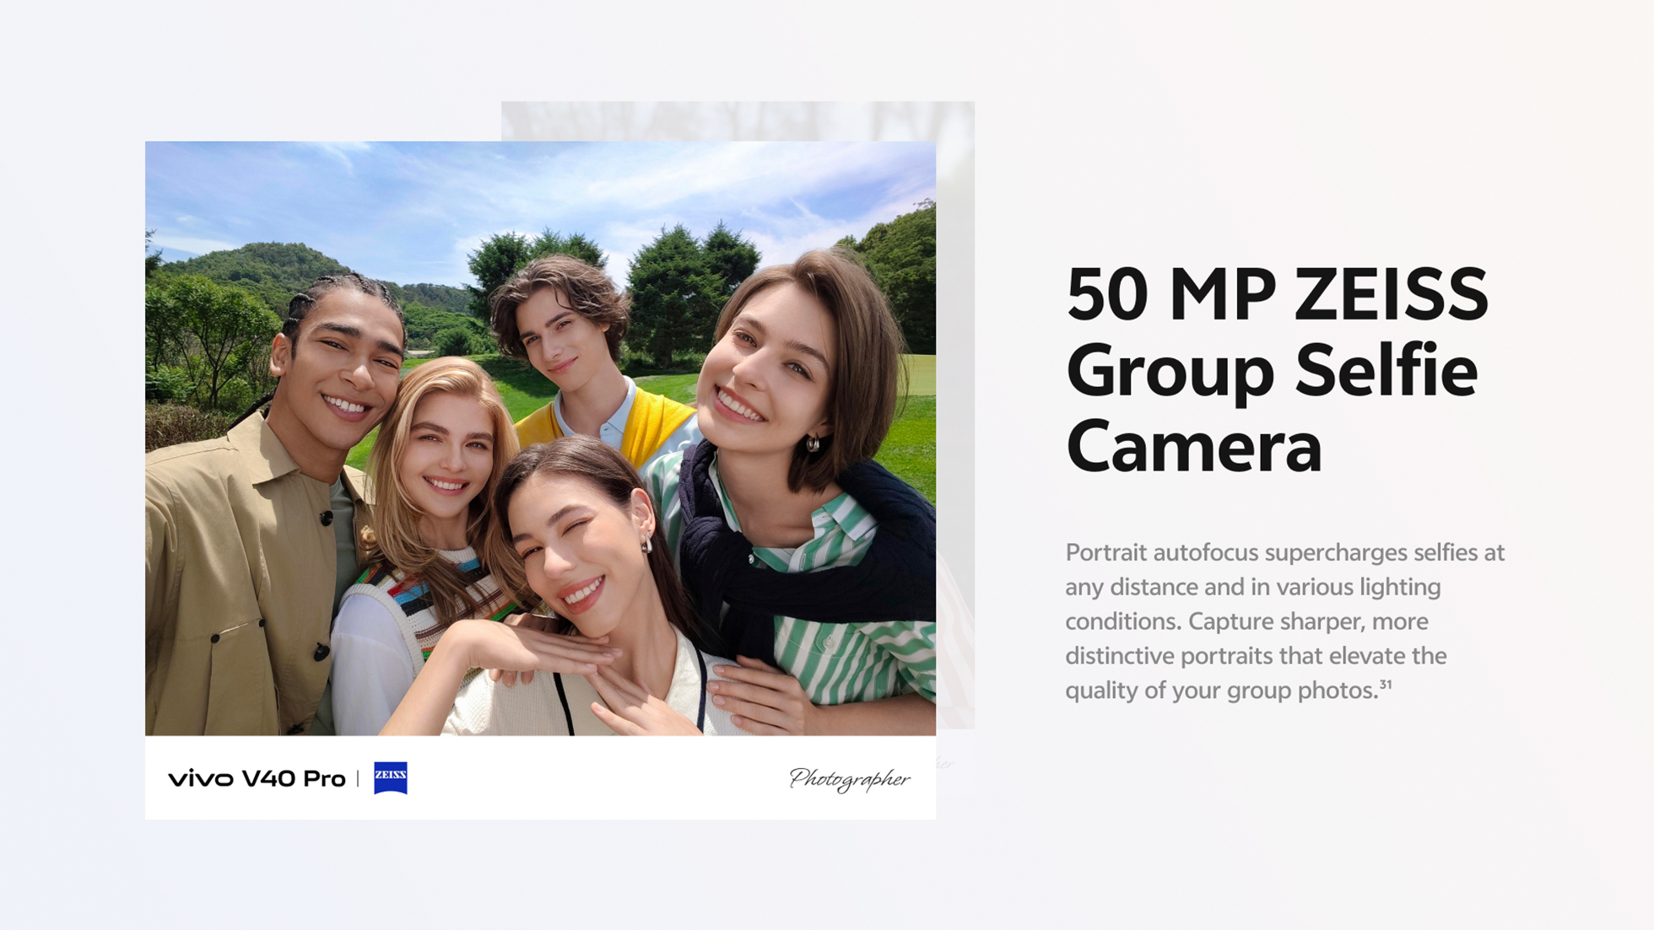
Task: Open footnote 31 superscript reference
Action: (1386, 685)
